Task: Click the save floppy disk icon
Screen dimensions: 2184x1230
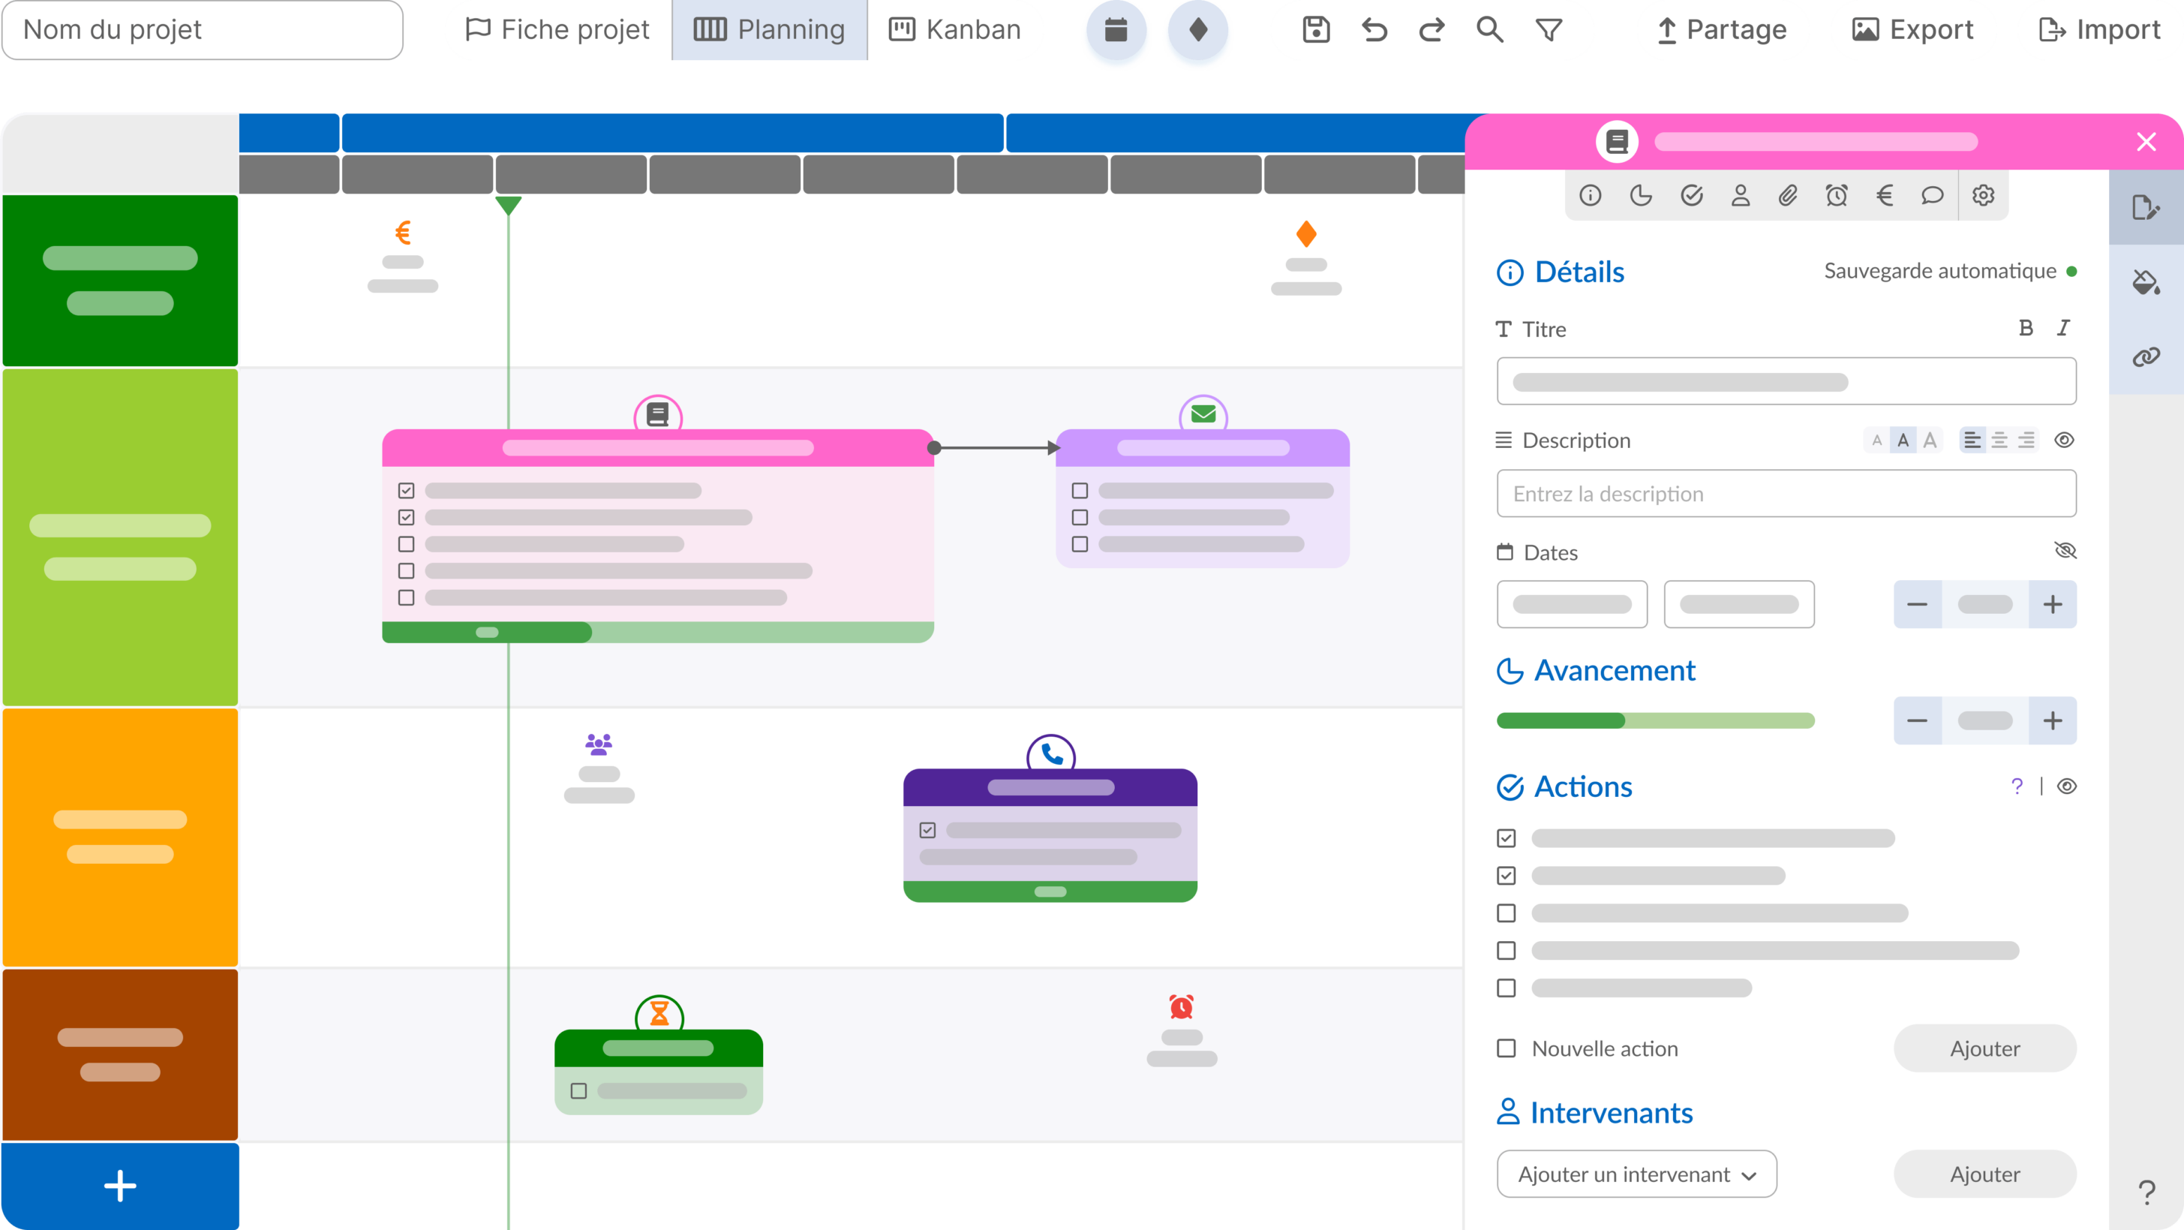Action: pos(1316,30)
